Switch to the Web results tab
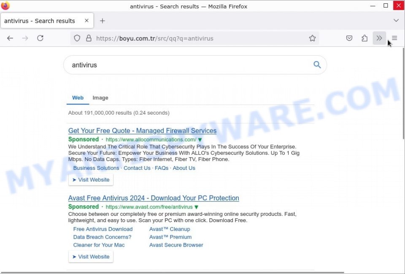 point(78,98)
